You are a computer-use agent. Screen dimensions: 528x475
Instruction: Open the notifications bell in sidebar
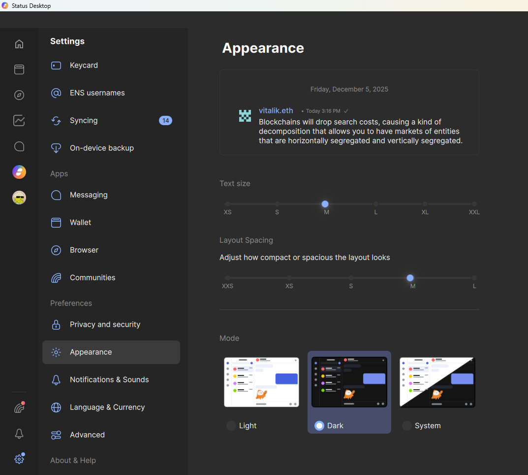pos(19,434)
